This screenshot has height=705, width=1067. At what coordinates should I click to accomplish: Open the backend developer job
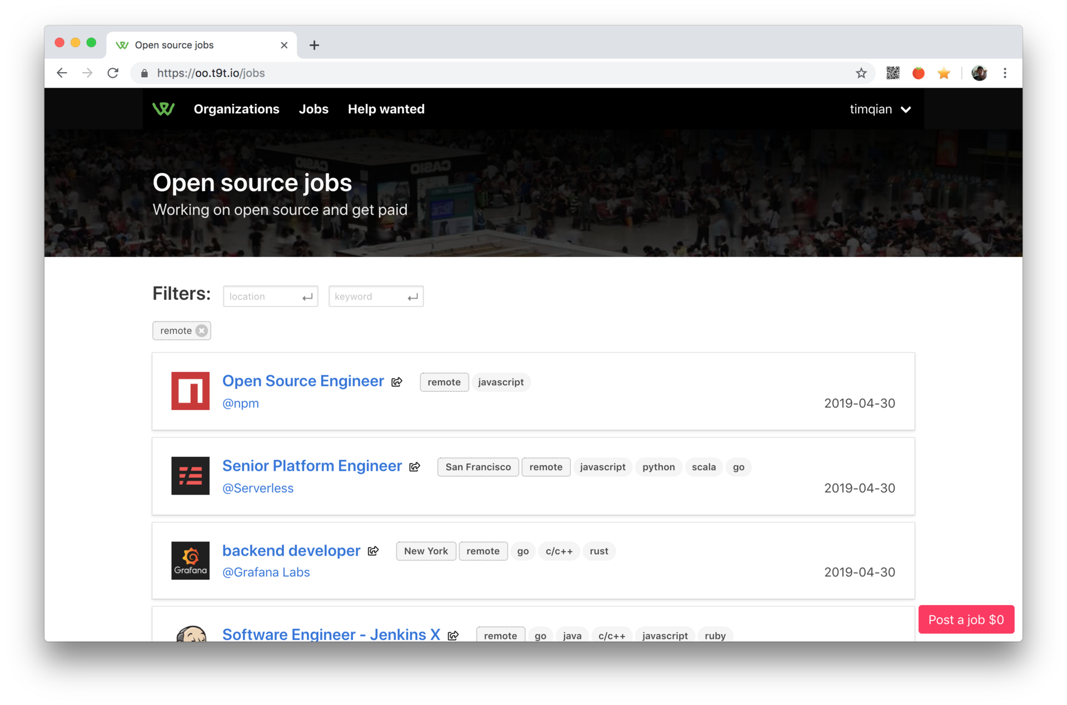click(x=291, y=551)
